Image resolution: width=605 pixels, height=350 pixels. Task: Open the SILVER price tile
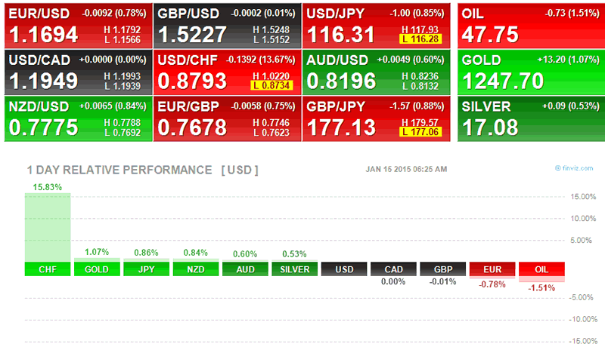click(529, 118)
